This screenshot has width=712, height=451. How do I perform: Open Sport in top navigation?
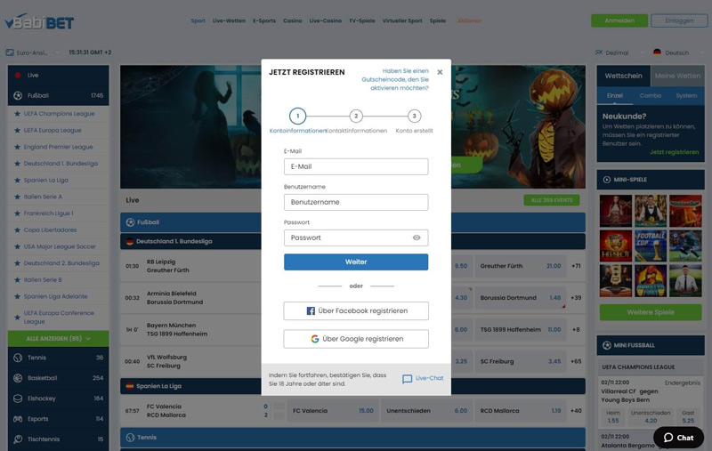pyautogui.click(x=198, y=20)
